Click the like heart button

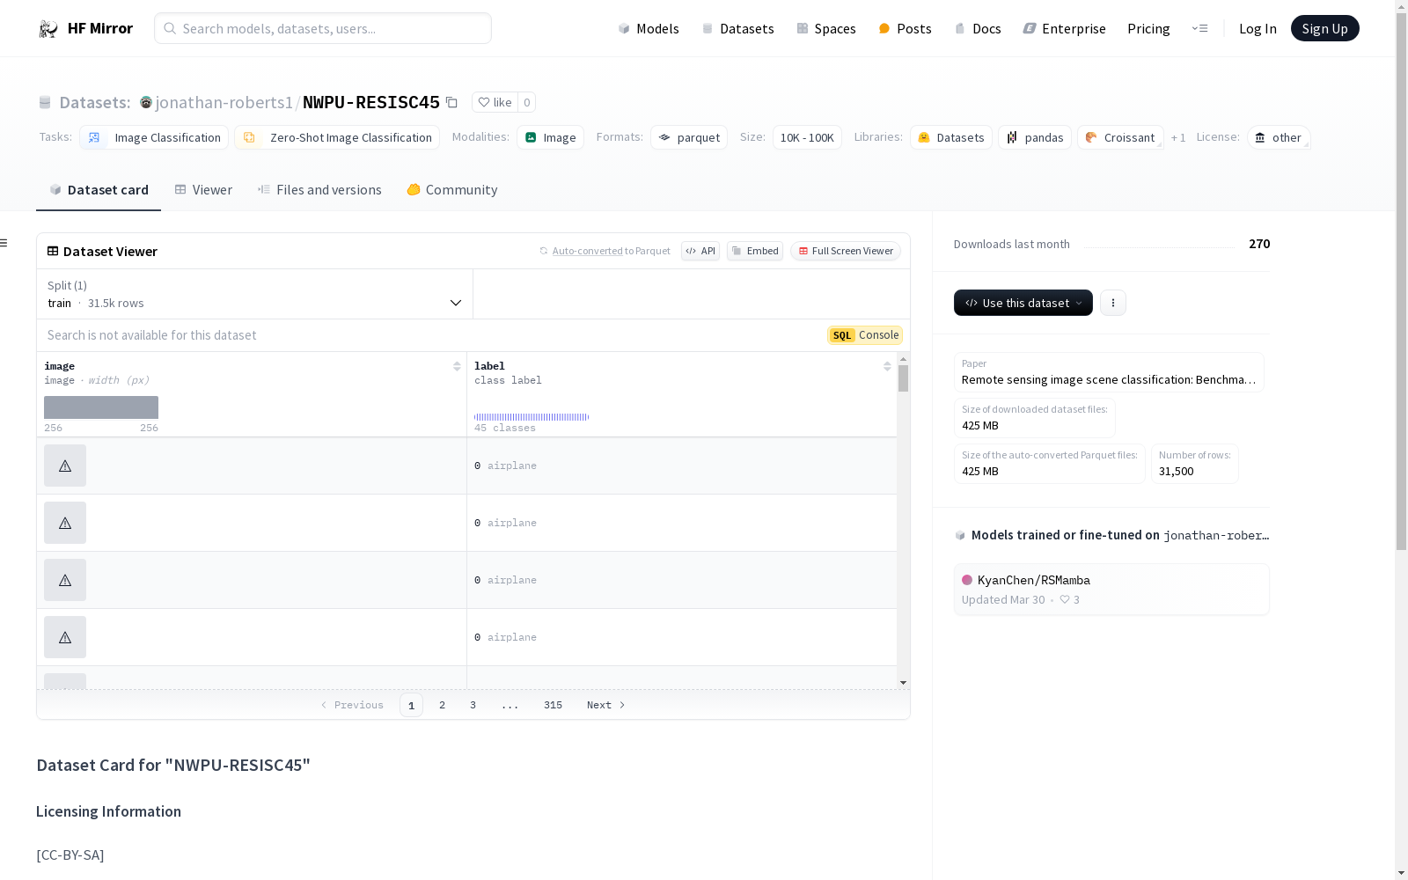coord(495,102)
